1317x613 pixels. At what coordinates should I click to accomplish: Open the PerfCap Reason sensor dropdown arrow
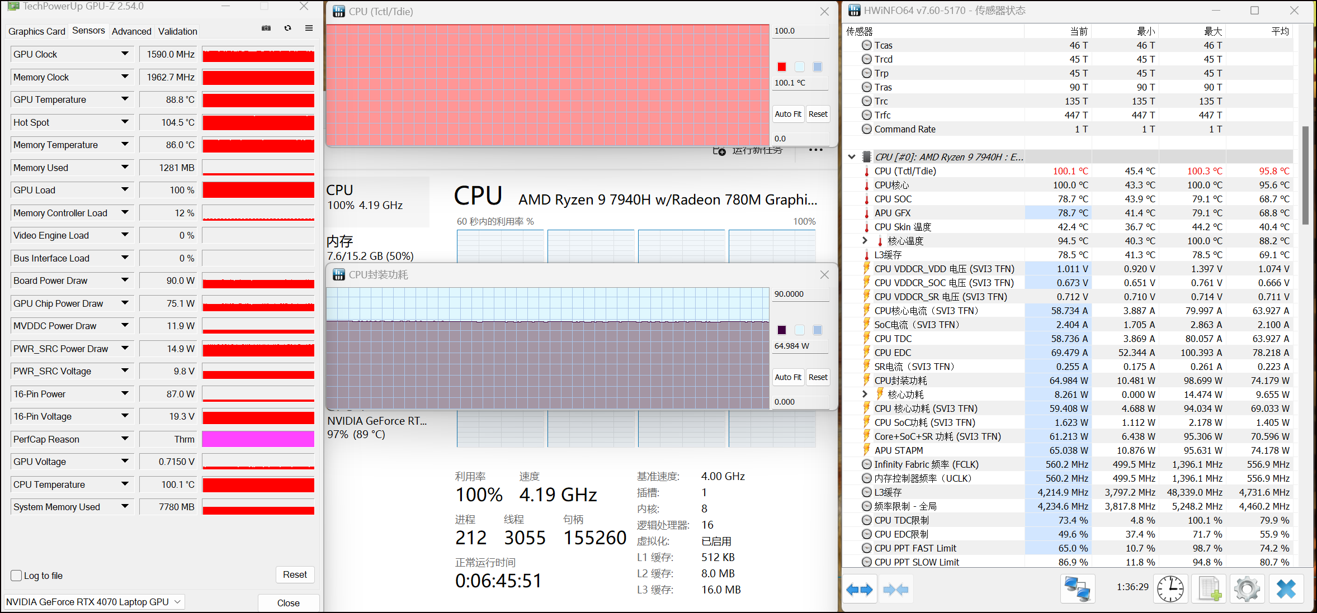tap(125, 439)
